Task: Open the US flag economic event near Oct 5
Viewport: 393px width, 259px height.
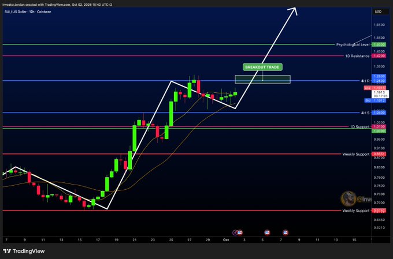Action: click(267, 232)
